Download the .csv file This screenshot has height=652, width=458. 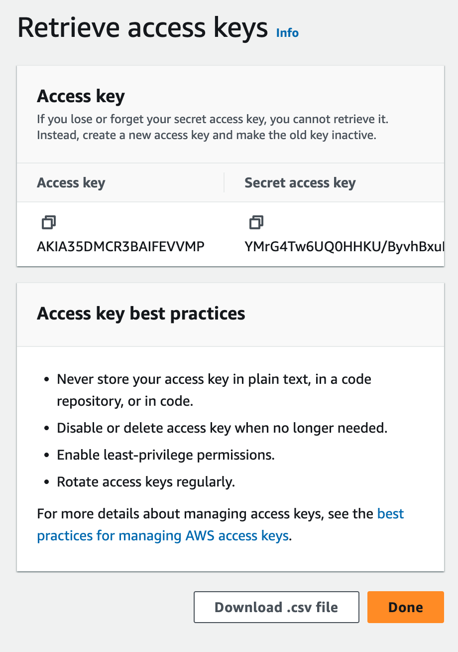click(x=276, y=607)
